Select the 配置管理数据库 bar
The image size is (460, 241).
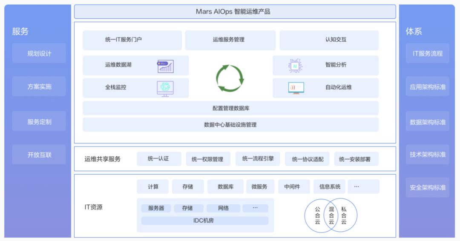[230, 108]
